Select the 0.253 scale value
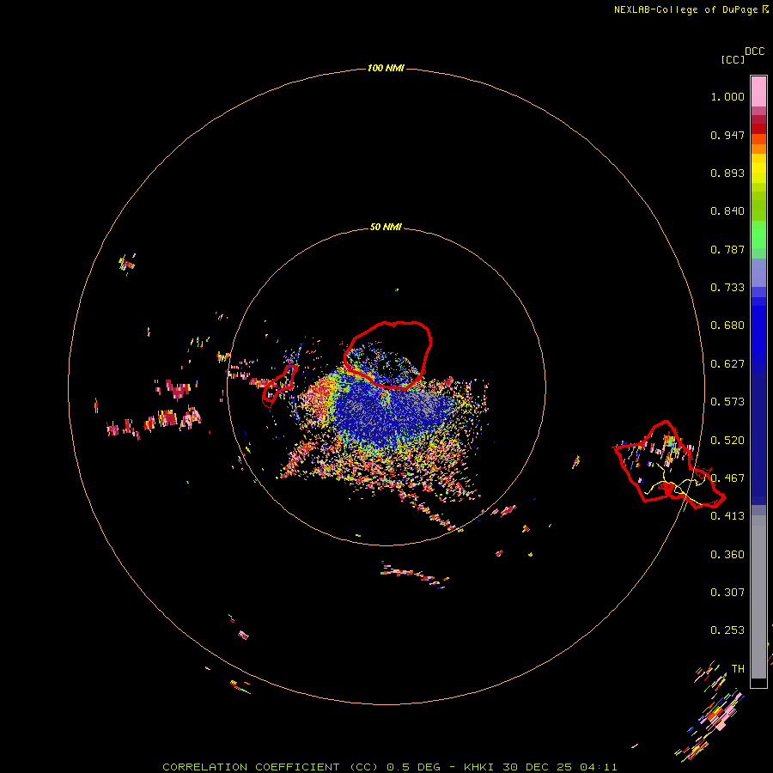The width and height of the screenshot is (773, 773). [x=727, y=630]
